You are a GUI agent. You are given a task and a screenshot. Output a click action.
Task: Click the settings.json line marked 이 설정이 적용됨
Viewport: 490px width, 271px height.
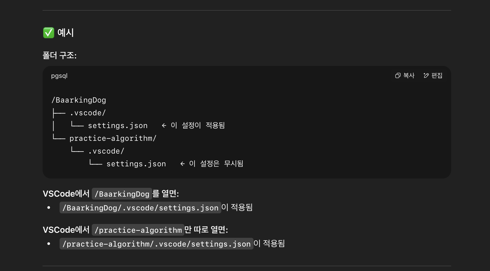pyautogui.click(x=118, y=125)
